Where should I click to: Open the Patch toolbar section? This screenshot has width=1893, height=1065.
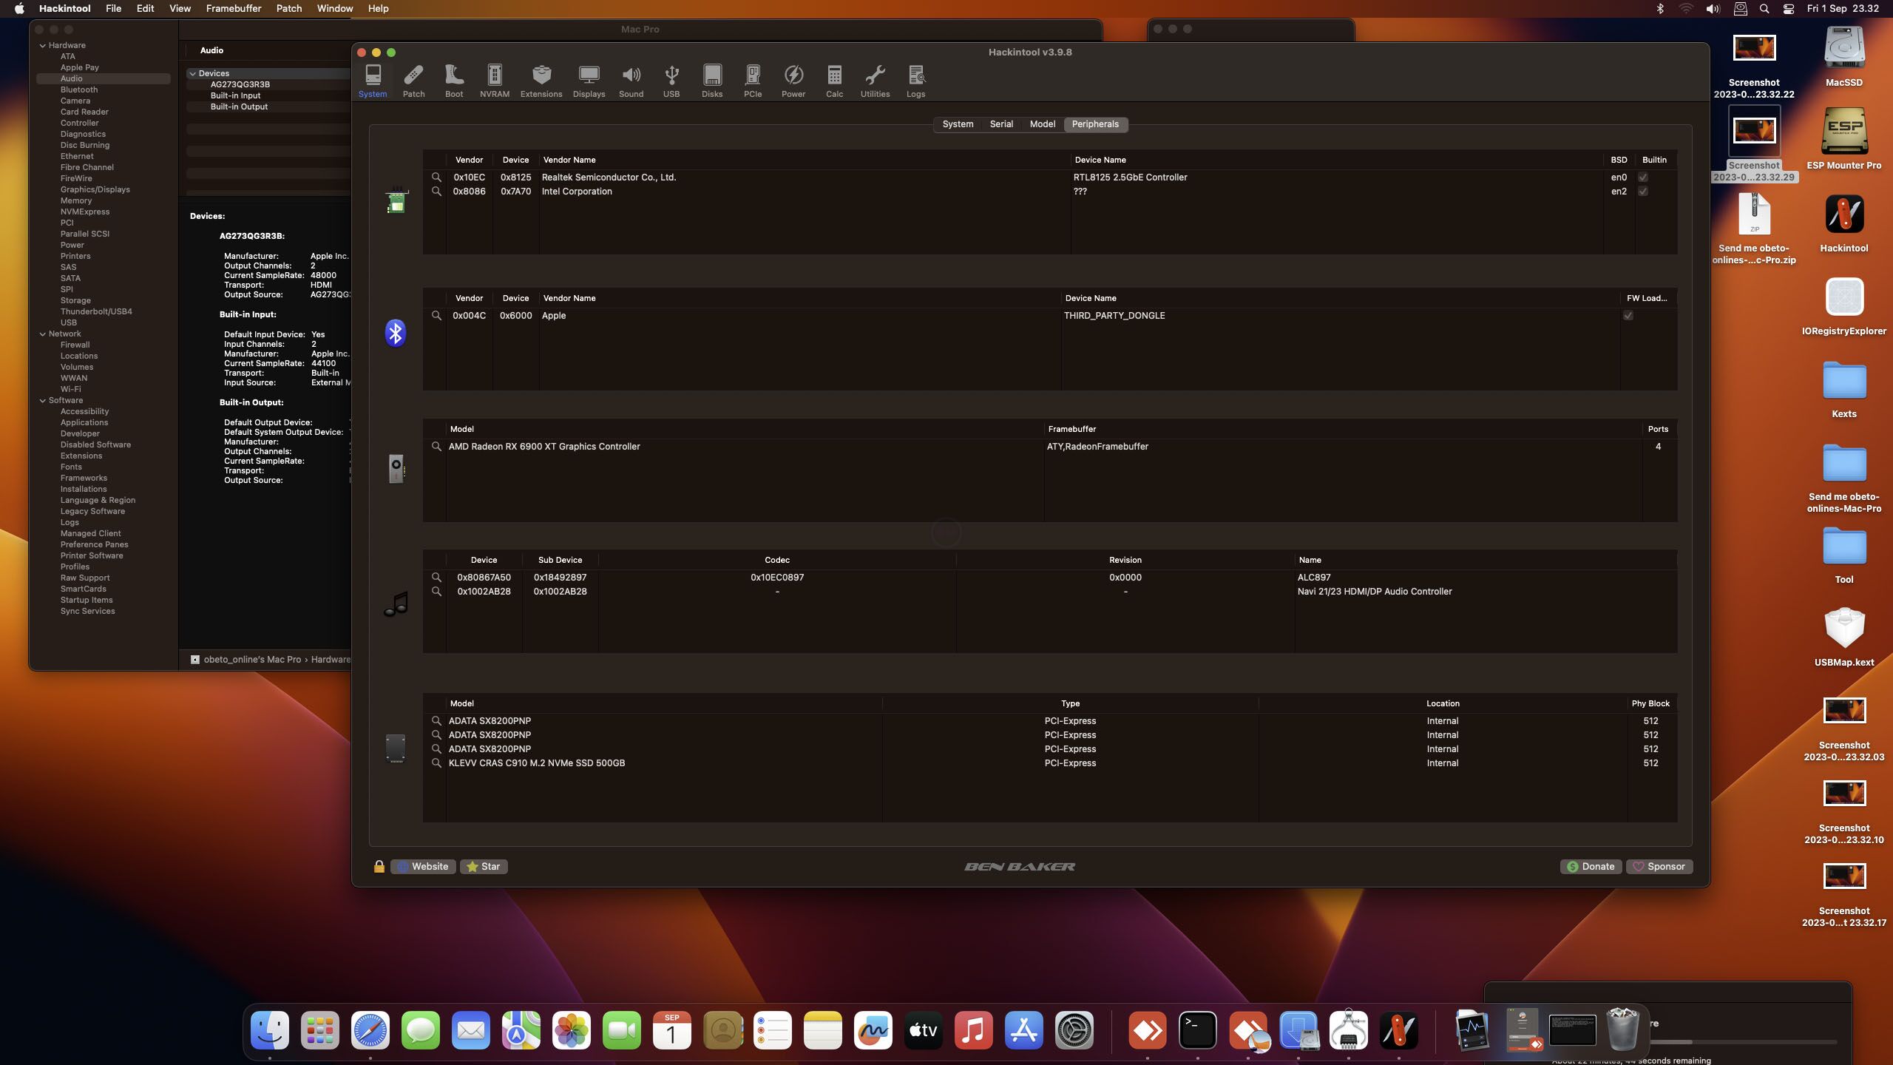pos(413,80)
